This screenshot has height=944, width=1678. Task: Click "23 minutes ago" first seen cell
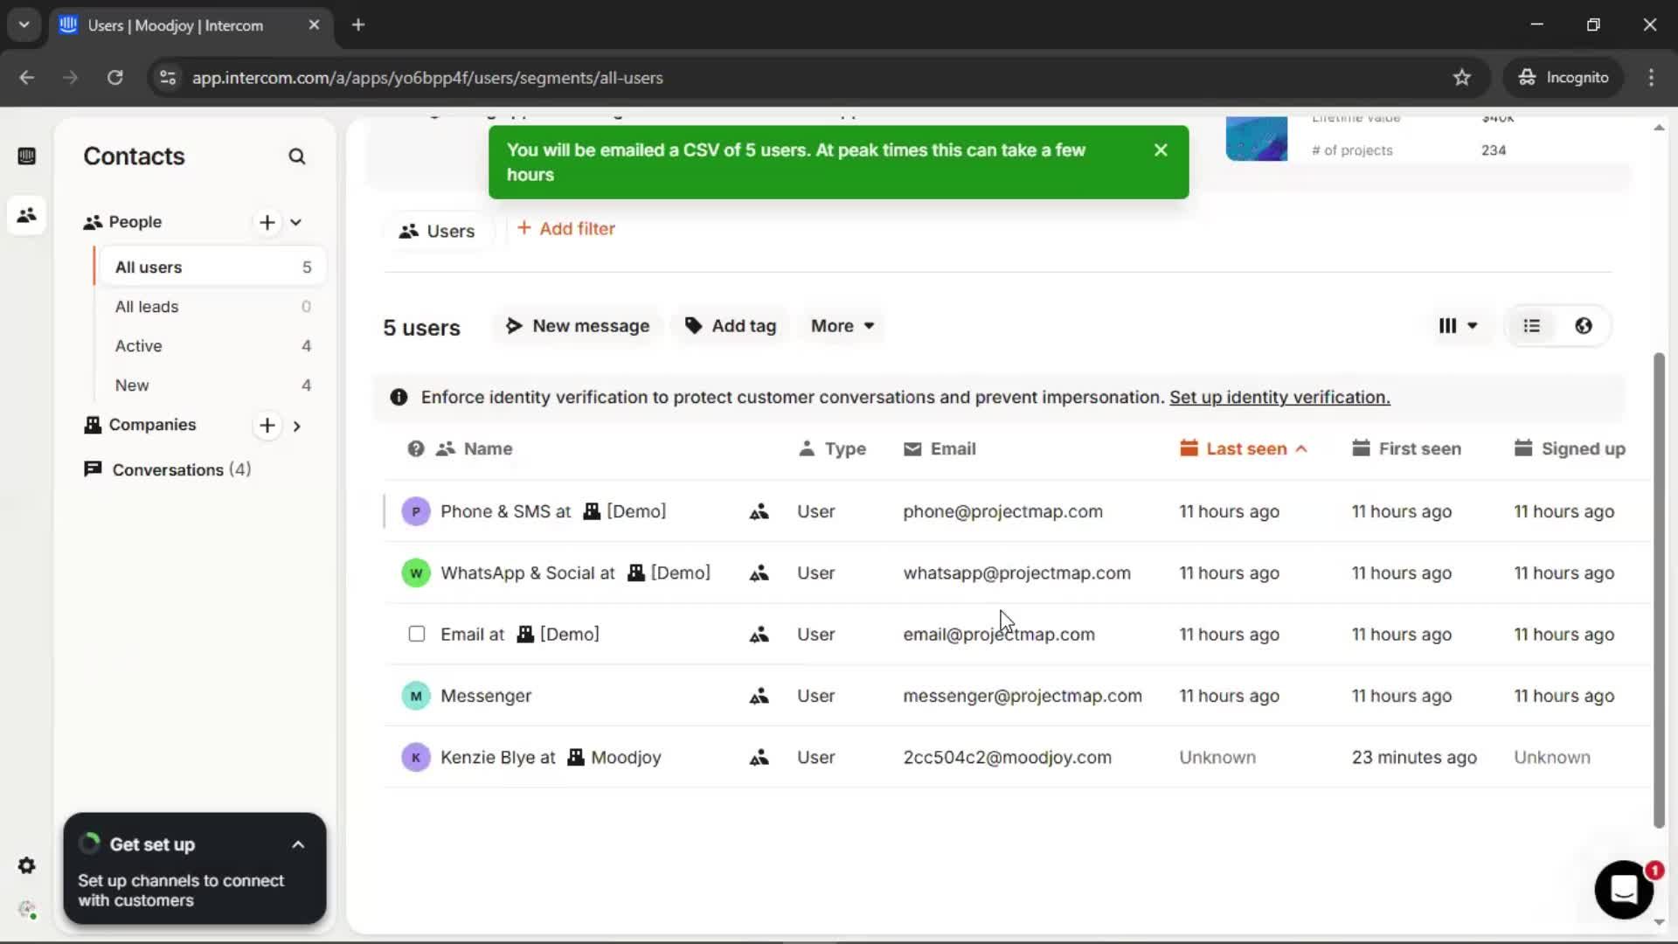(1414, 757)
